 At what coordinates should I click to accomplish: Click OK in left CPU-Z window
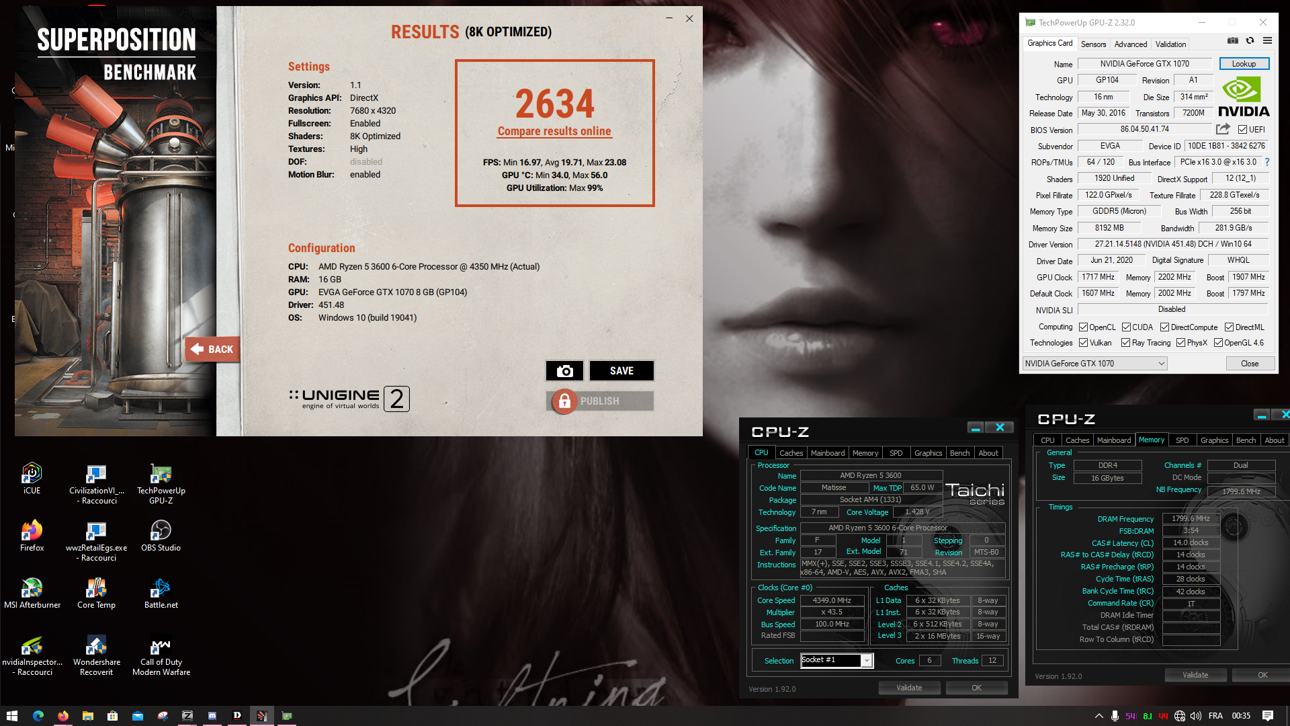click(x=976, y=688)
